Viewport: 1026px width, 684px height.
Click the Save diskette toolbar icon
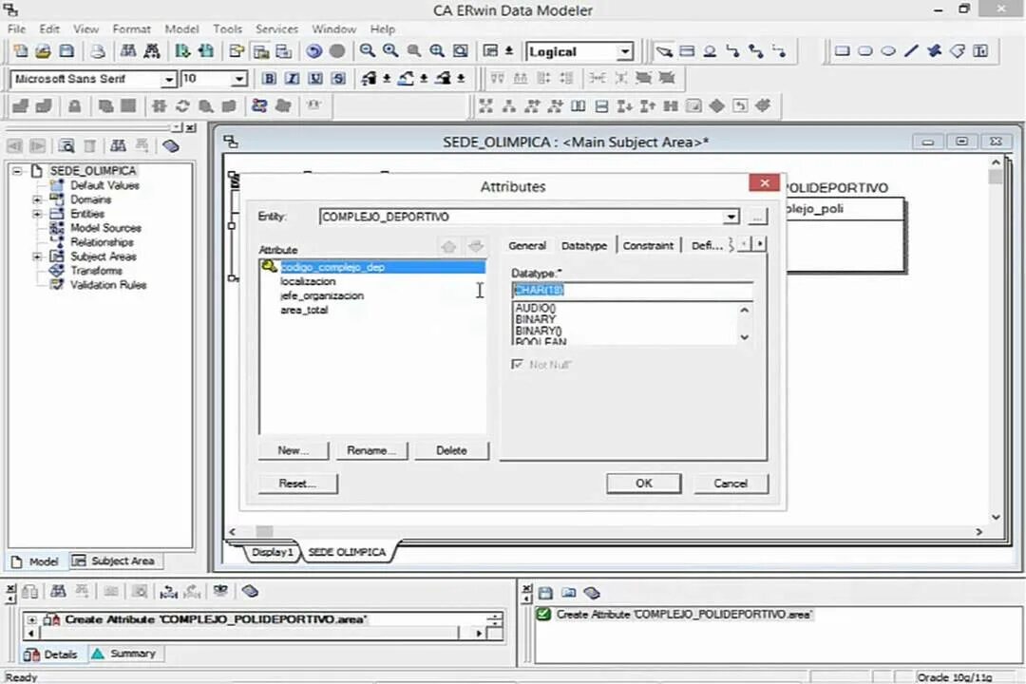(66, 51)
